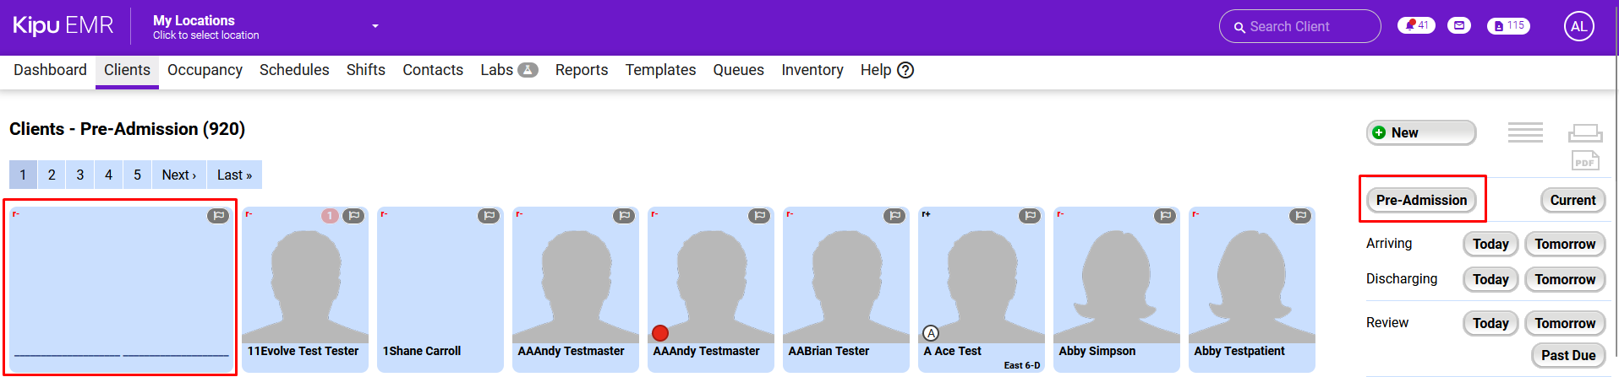Screen dimensions: 1619x377
Task: Open A Ace Test client card
Action: [981, 287]
